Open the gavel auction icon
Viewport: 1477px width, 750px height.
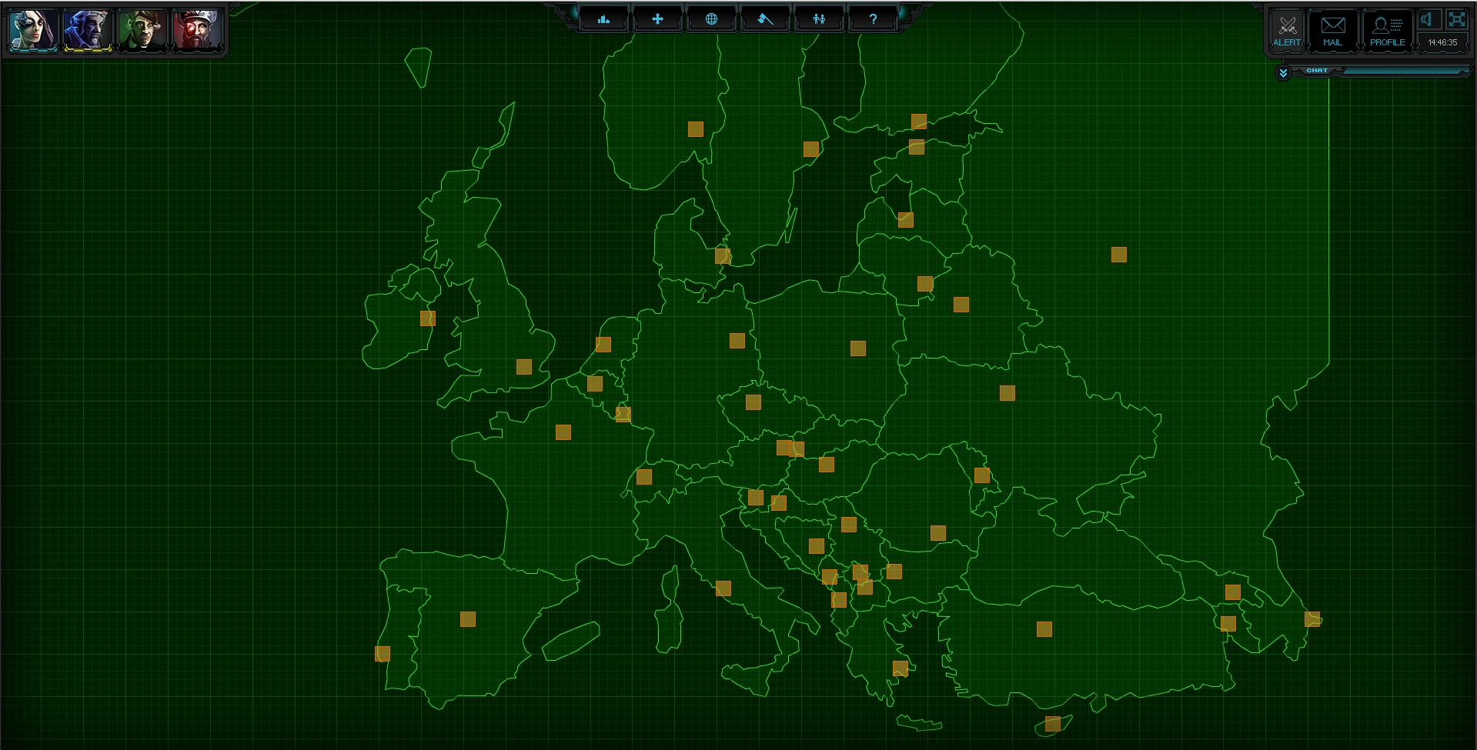point(765,19)
